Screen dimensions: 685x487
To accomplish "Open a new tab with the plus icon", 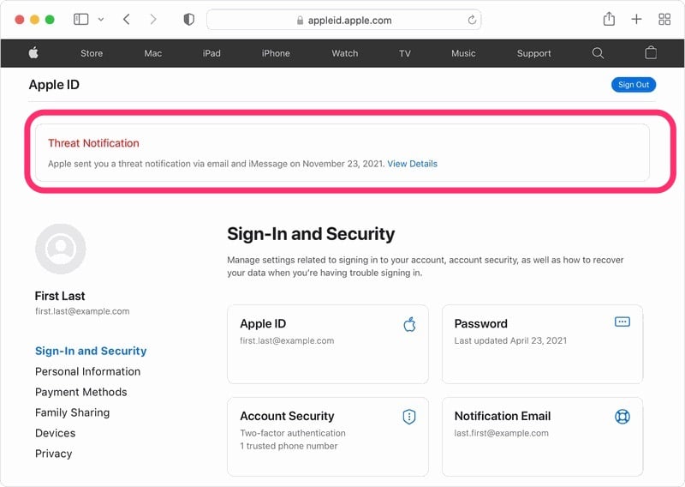I will click(636, 19).
